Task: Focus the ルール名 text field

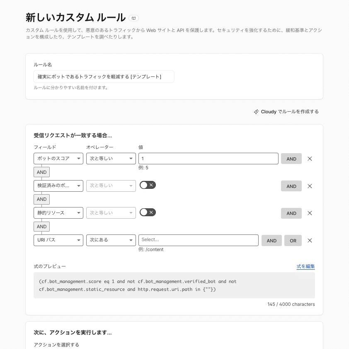Action: (104, 77)
